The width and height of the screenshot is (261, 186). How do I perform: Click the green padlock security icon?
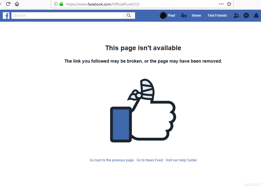[x=61, y=4]
